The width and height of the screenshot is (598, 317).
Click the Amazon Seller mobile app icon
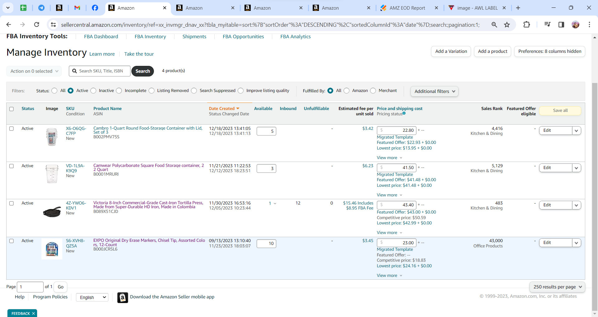point(122,297)
